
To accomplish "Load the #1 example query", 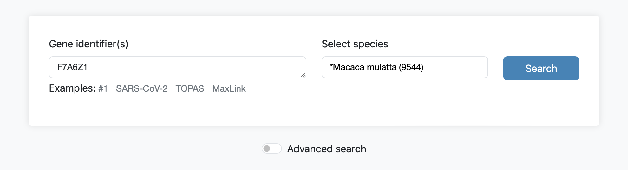I will click(103, 89).
